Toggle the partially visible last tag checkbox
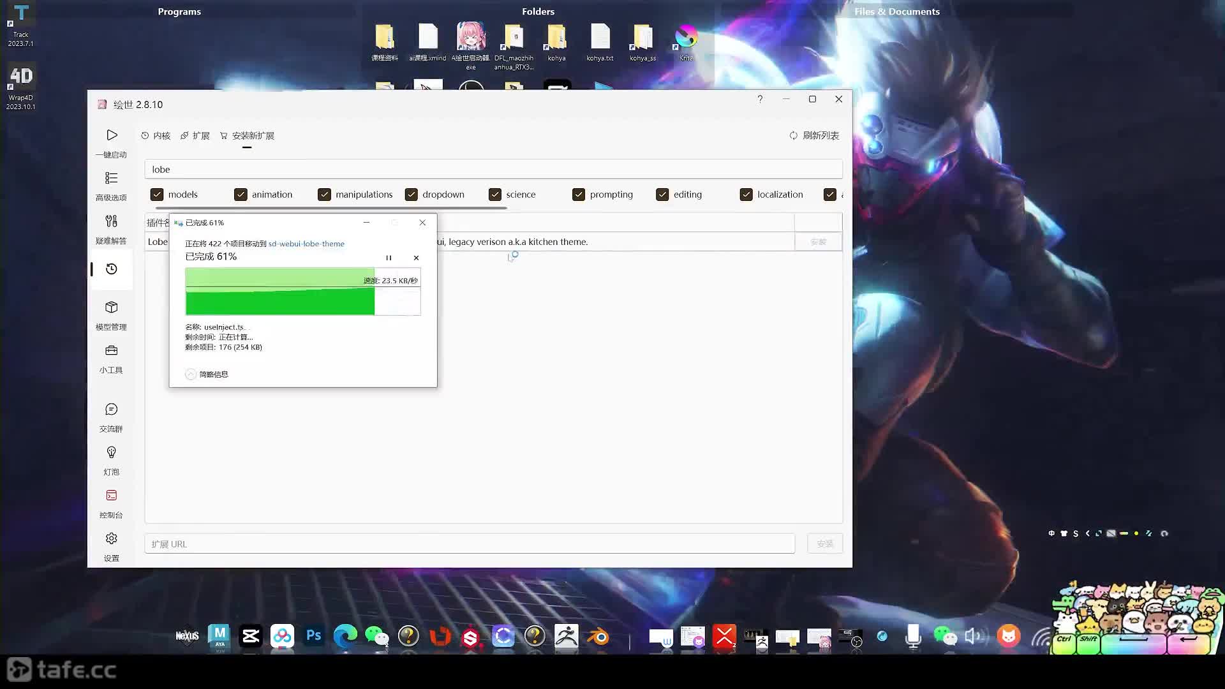The width and height of the screenshot is (1225, 689). (830, 195)
